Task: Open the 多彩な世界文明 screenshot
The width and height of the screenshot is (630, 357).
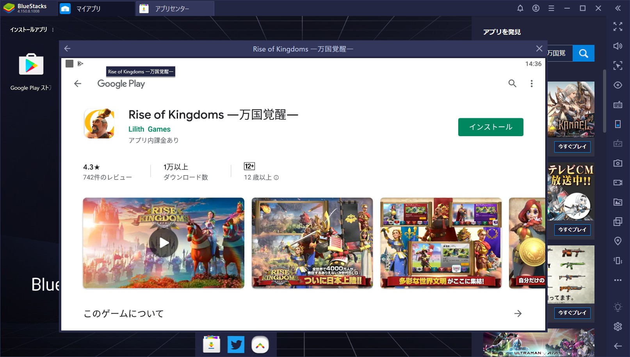Action: 441,243
